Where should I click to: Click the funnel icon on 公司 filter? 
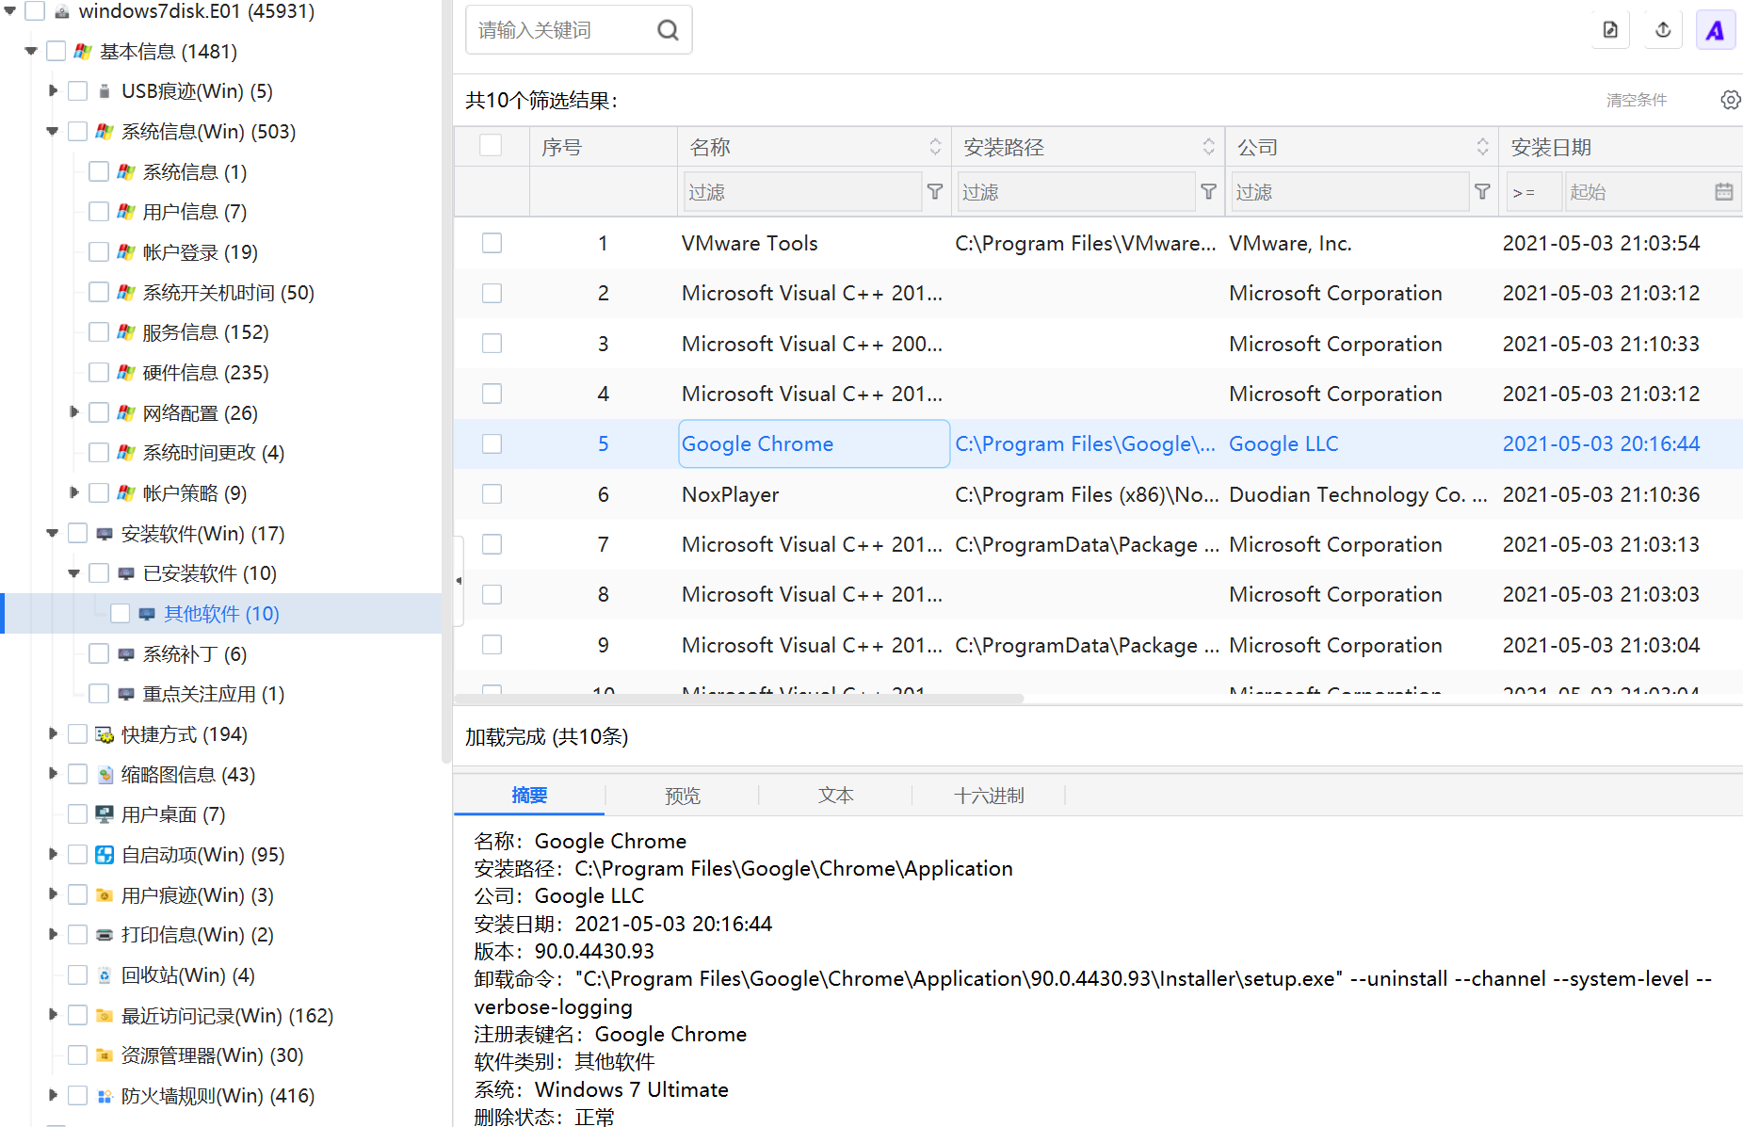pyautogui.click(x=1482, y=192)
